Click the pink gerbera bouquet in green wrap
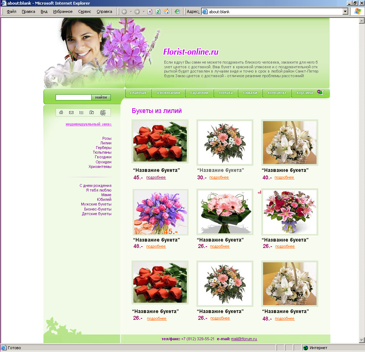The image size is (365, 352). tap(225, 212)
